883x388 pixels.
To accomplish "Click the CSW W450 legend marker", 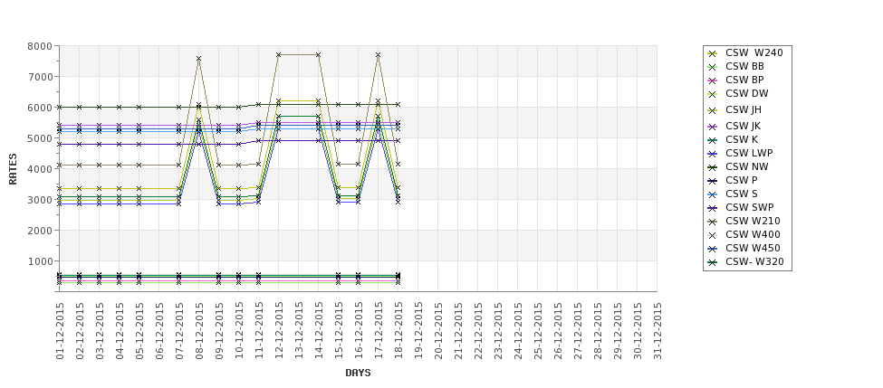I will click(x=713, y=249).
